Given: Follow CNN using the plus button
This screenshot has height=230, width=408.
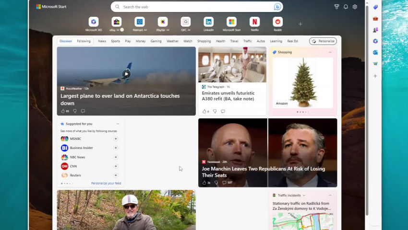Looking at the screenshot, I should [x=116, y=166].
